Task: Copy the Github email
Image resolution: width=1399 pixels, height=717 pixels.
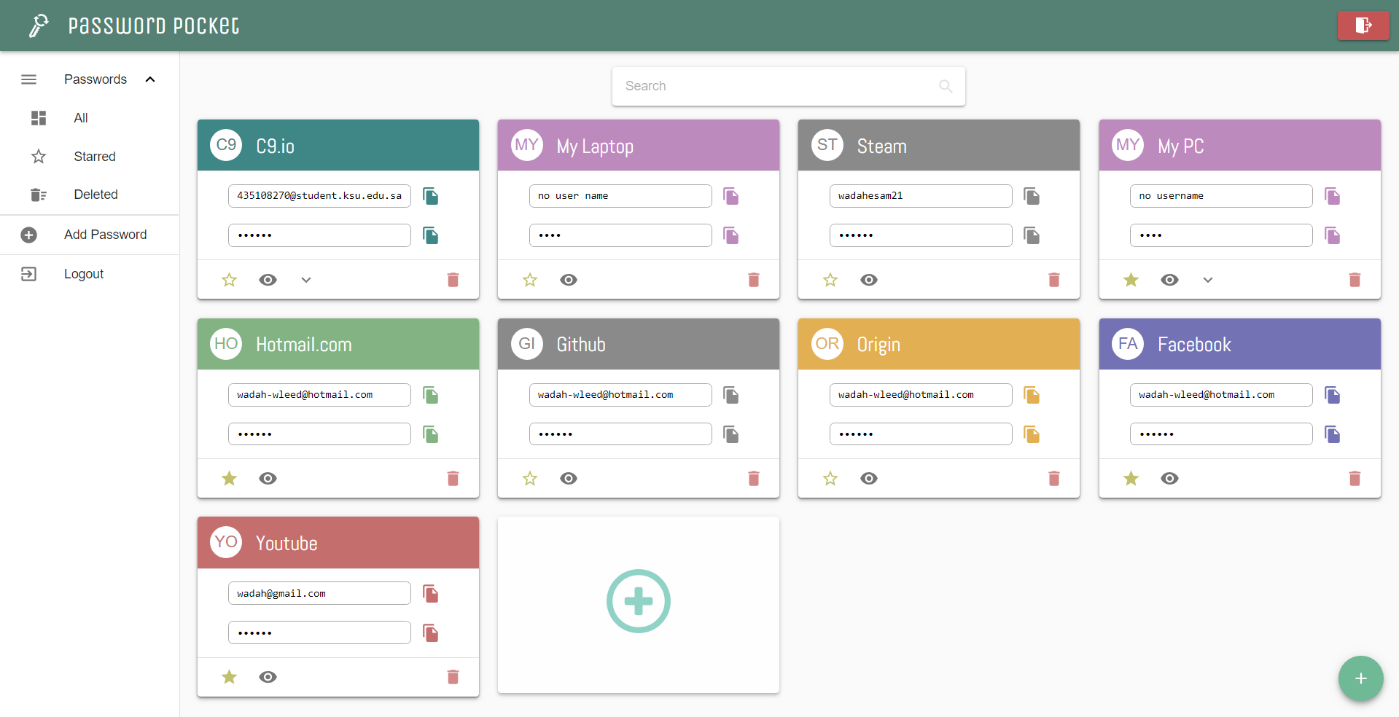Action: point(731,395)
